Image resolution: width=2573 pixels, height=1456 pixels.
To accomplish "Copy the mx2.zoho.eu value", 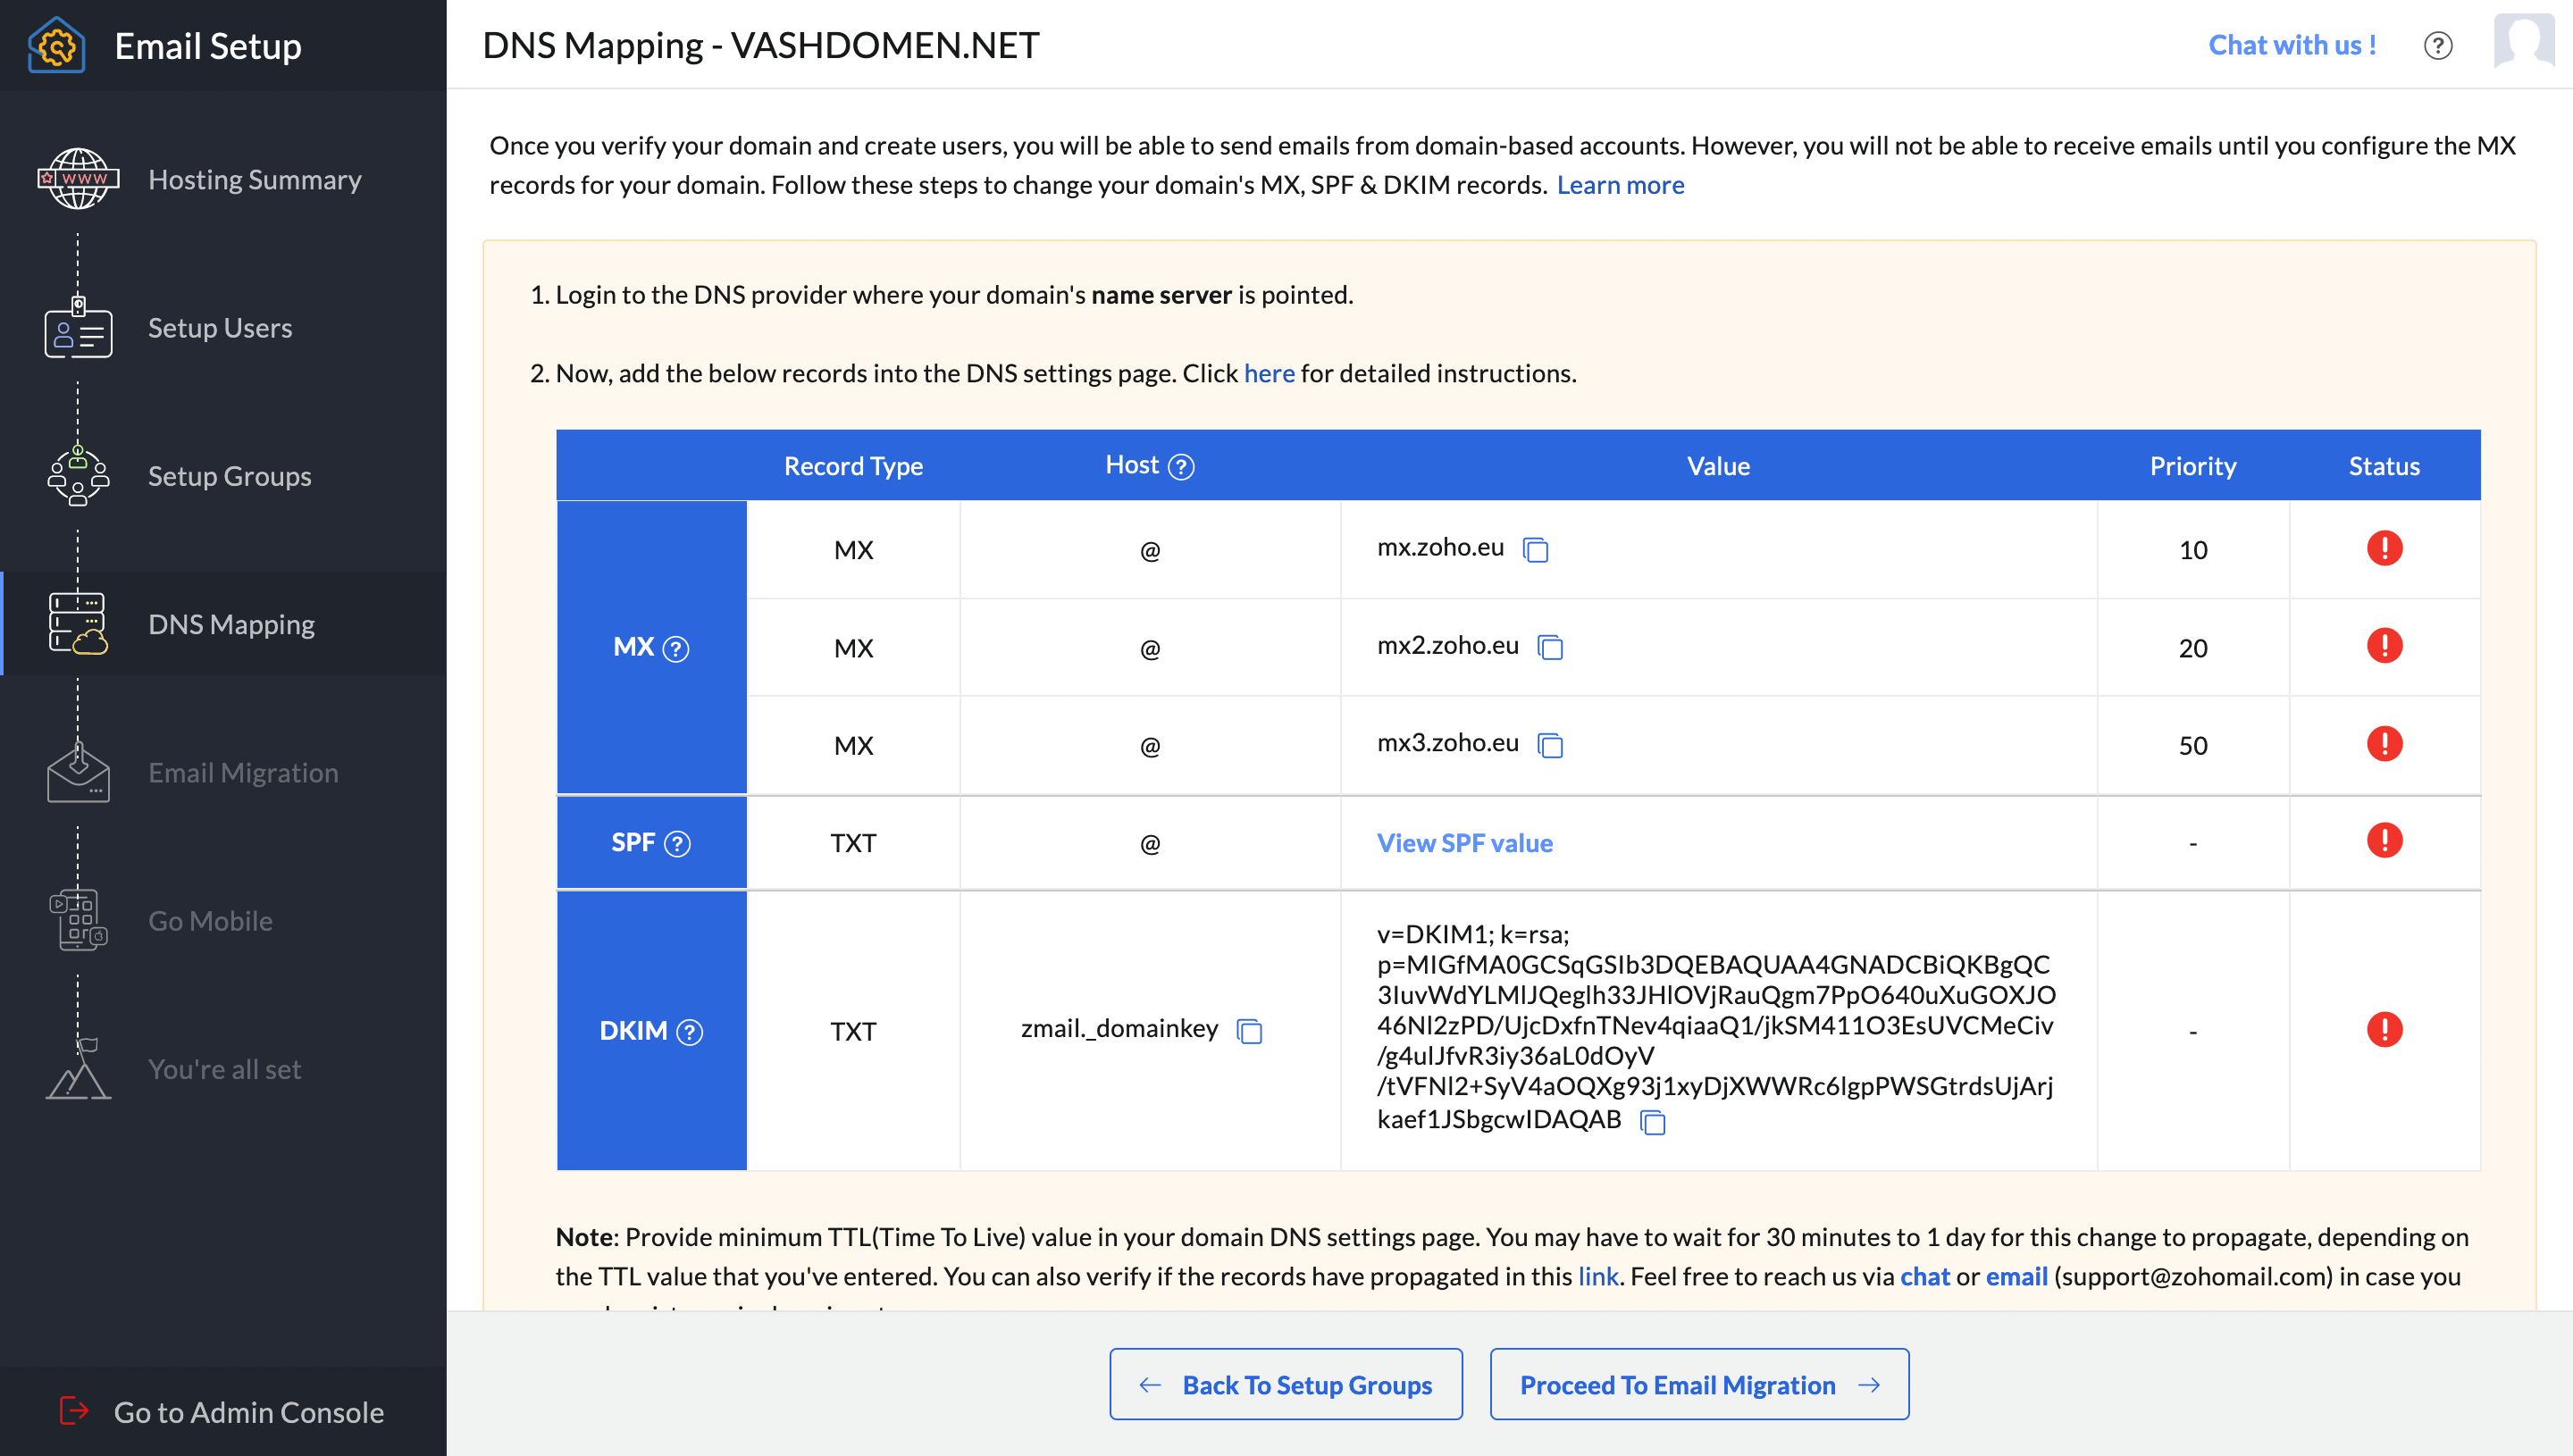I will pyautogui.click(x=1550, y=648).
